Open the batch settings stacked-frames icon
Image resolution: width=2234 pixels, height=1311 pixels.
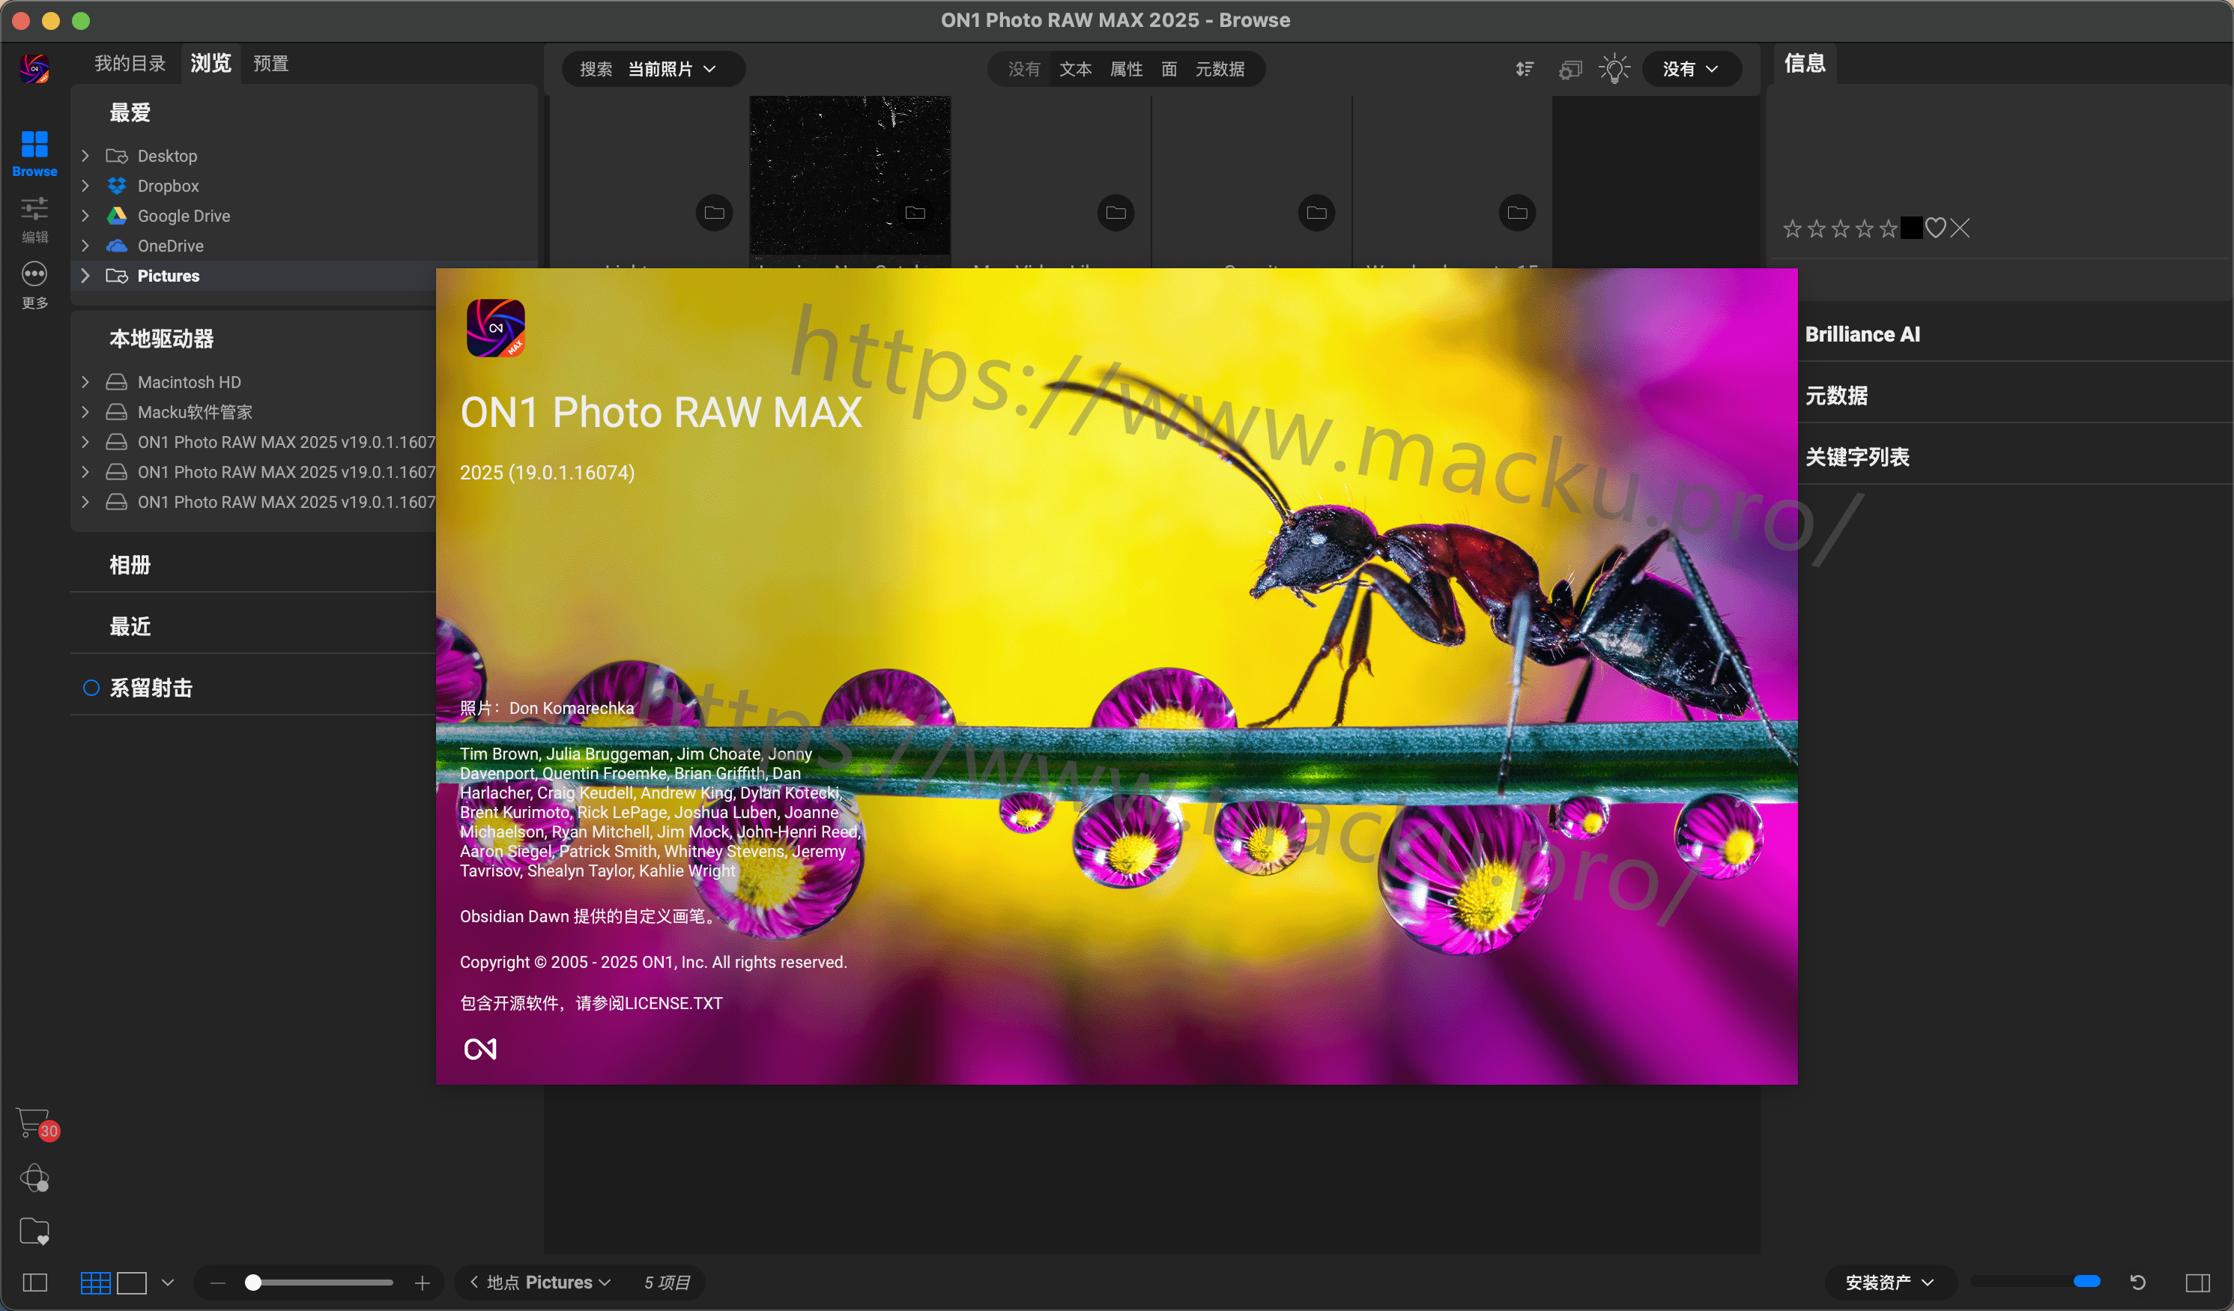[x=1570, y=69]
